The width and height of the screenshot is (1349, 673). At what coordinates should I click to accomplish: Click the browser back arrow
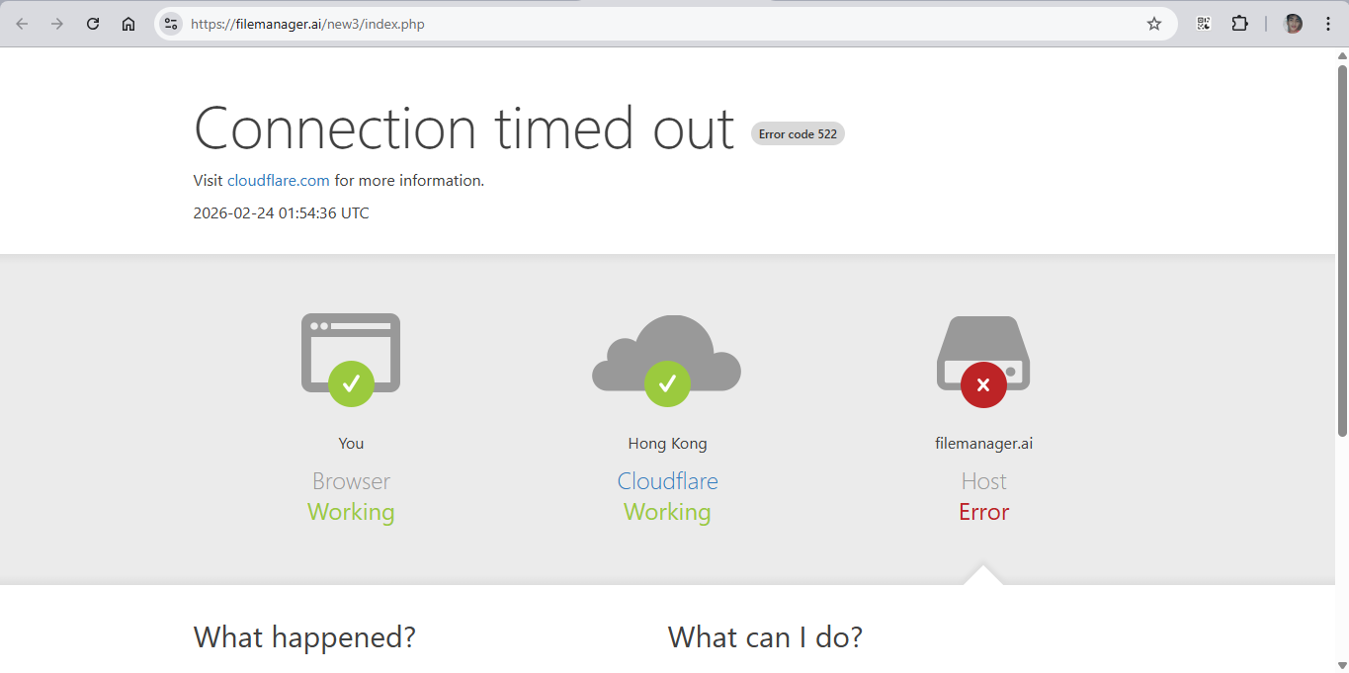(x=22, y=24)
